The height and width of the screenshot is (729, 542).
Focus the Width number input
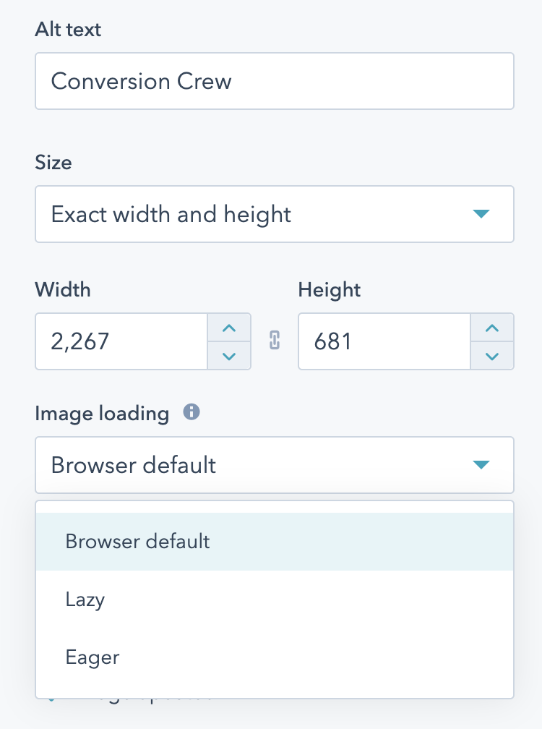pyautogui.click(x=121, y=341)
